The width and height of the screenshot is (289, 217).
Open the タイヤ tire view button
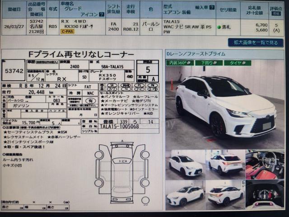pos(238,63)
